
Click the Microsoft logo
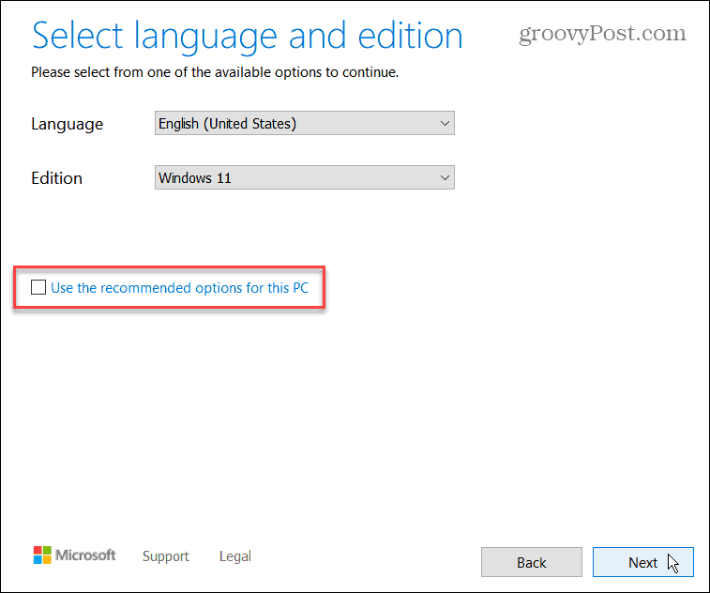74,555
